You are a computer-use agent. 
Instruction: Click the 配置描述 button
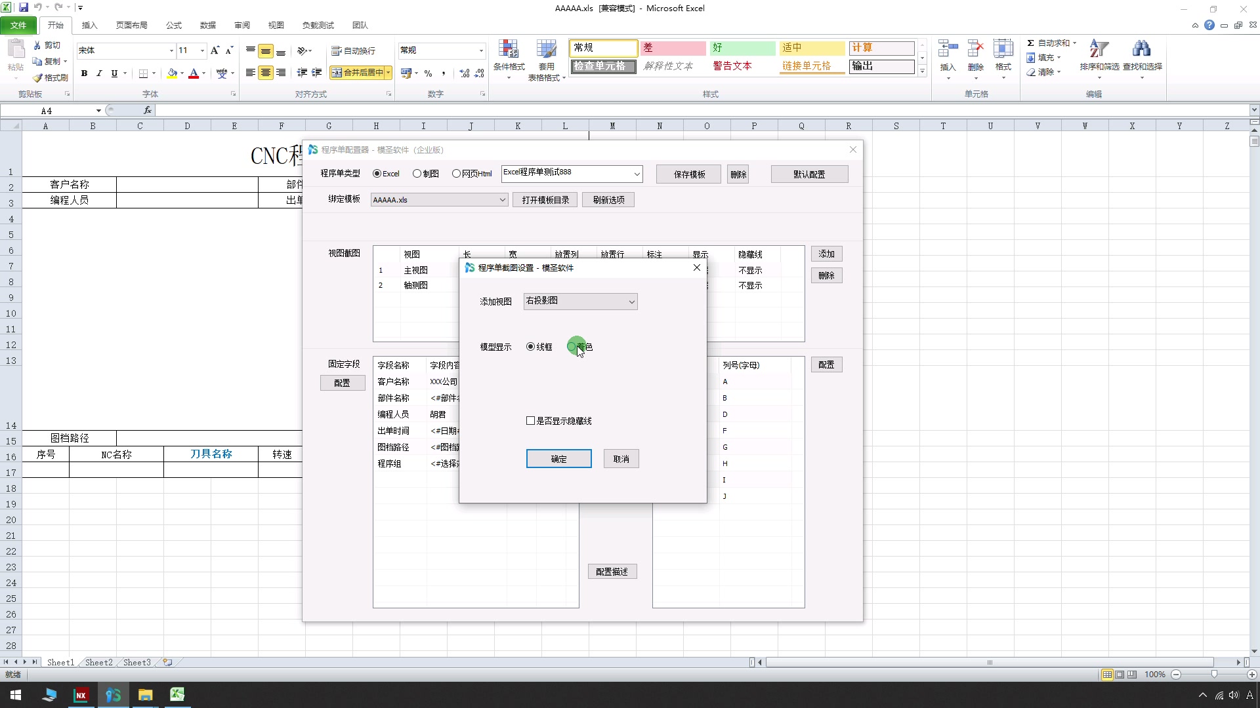click(x=612, y=572)
